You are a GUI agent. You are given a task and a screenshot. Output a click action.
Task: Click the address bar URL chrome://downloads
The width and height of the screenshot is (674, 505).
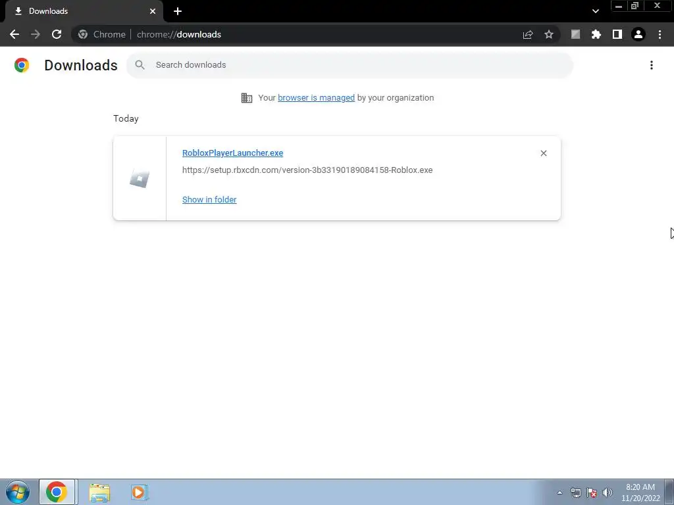[179, 34]
